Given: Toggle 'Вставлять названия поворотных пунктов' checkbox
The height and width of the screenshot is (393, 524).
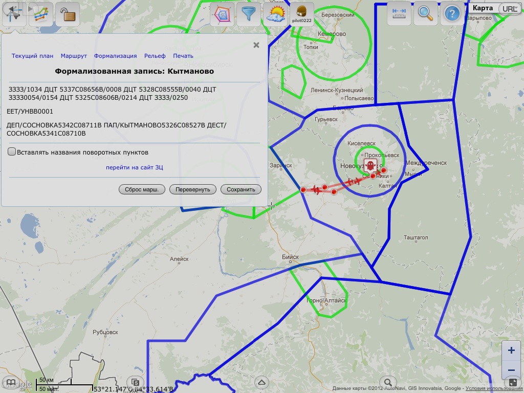Looking at the screenshot, I should pos(12,152).
